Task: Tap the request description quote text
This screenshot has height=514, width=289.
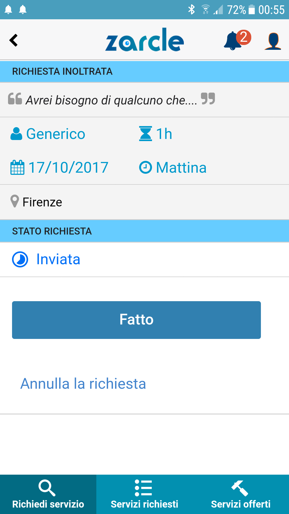Action: coord(111,100)
